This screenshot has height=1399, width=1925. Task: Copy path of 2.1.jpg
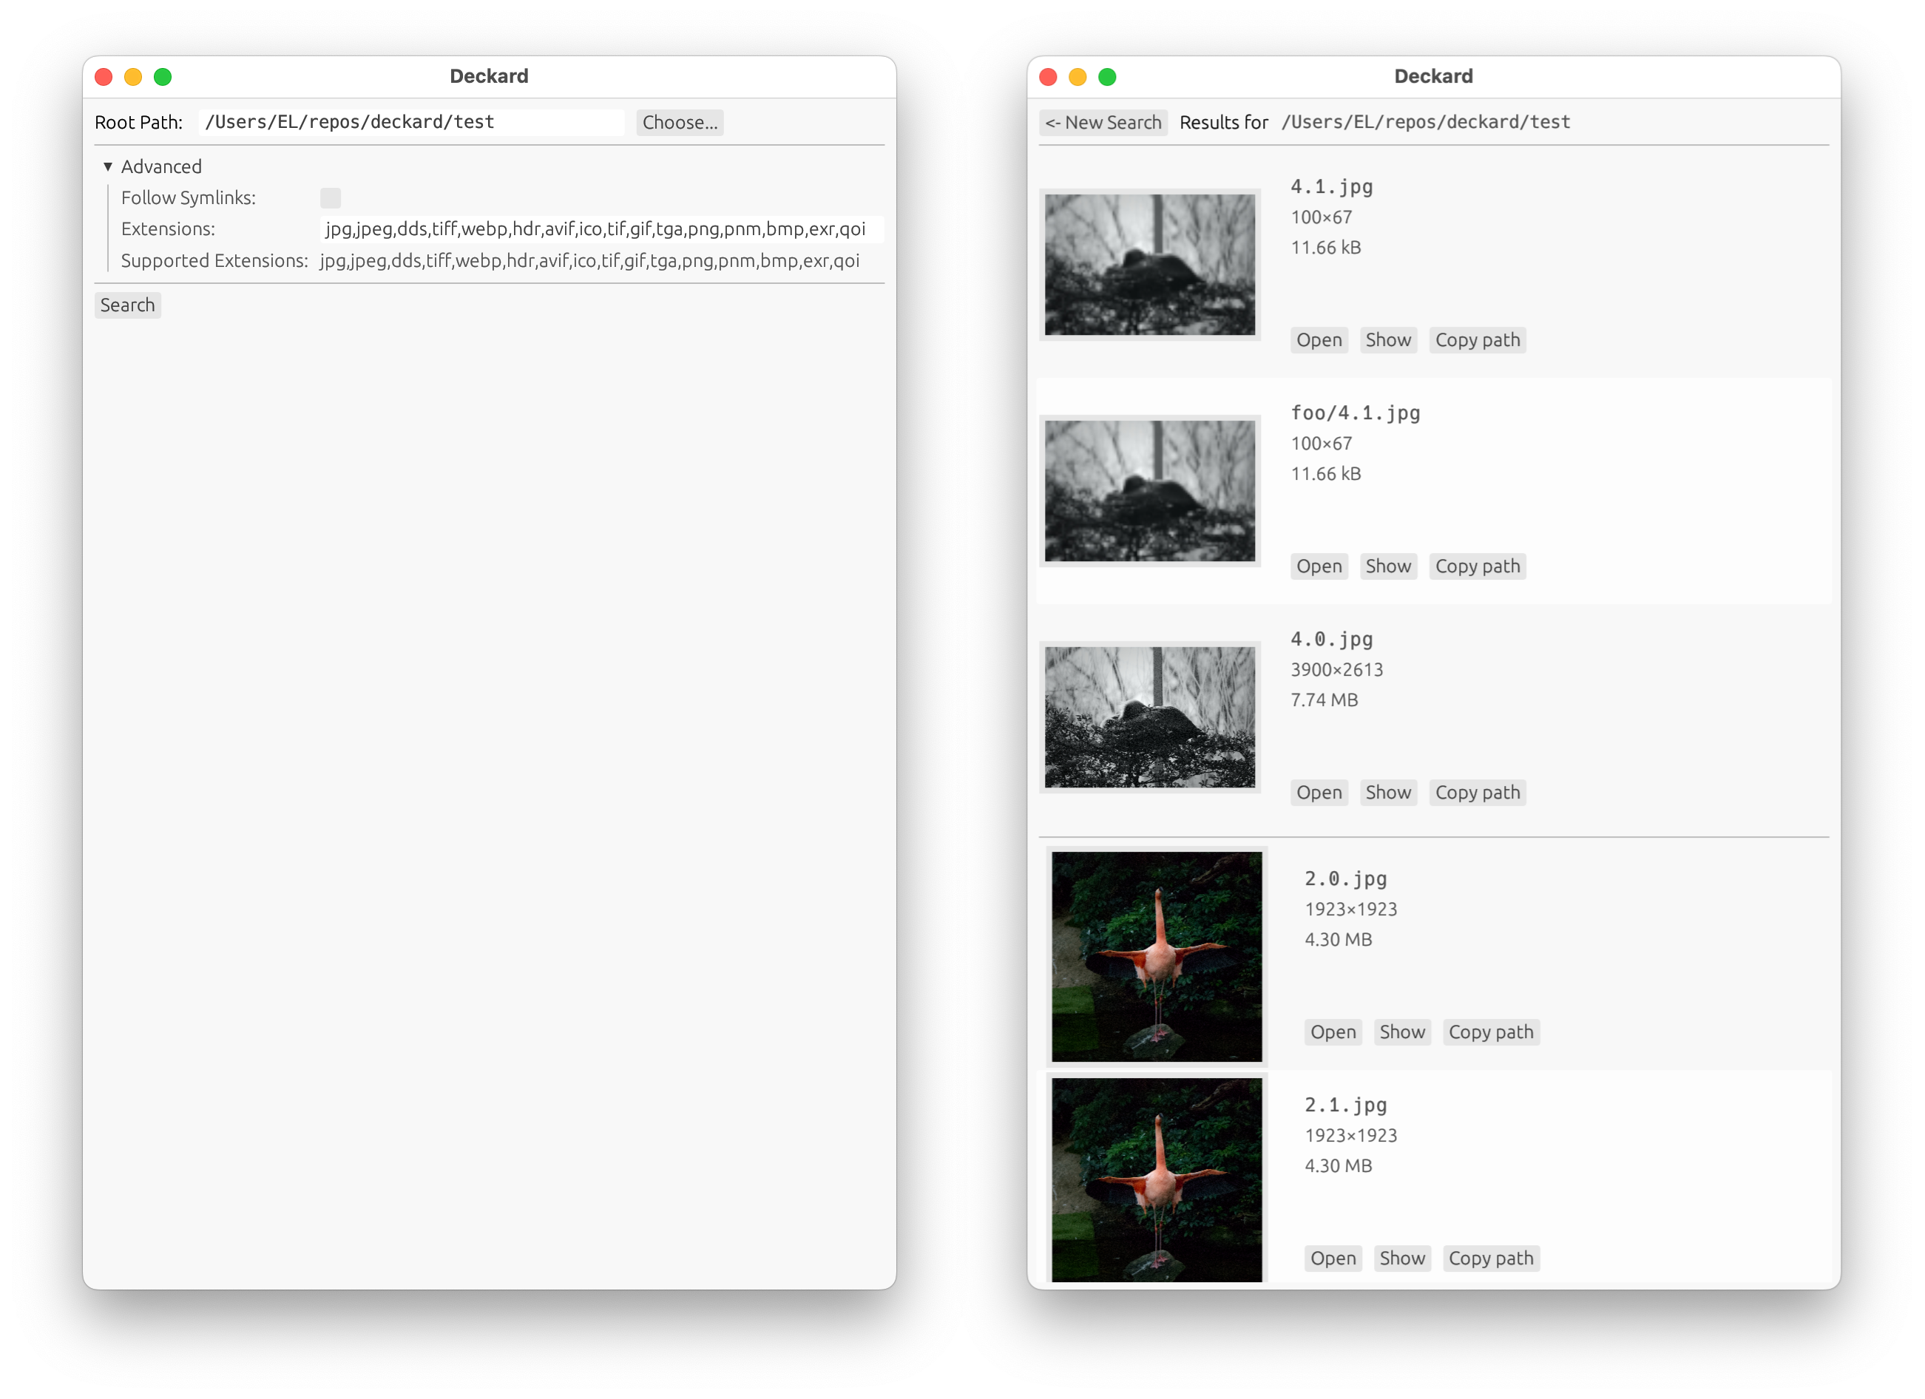(x=1490, y=1259)
